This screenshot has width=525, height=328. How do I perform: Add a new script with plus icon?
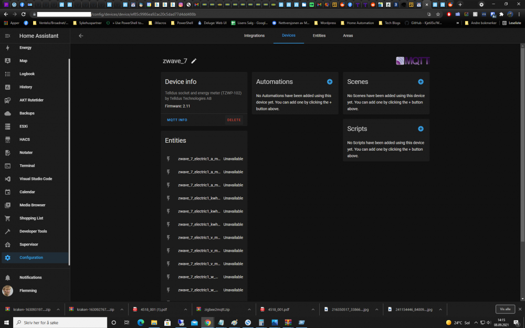pyautogui.click(x=421, y=129)
